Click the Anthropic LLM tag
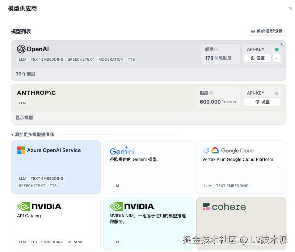This screenshot has width=295, height=252. [x=22, y=103]
